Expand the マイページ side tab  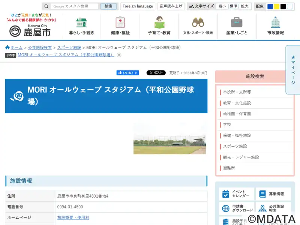coord(293,69)
